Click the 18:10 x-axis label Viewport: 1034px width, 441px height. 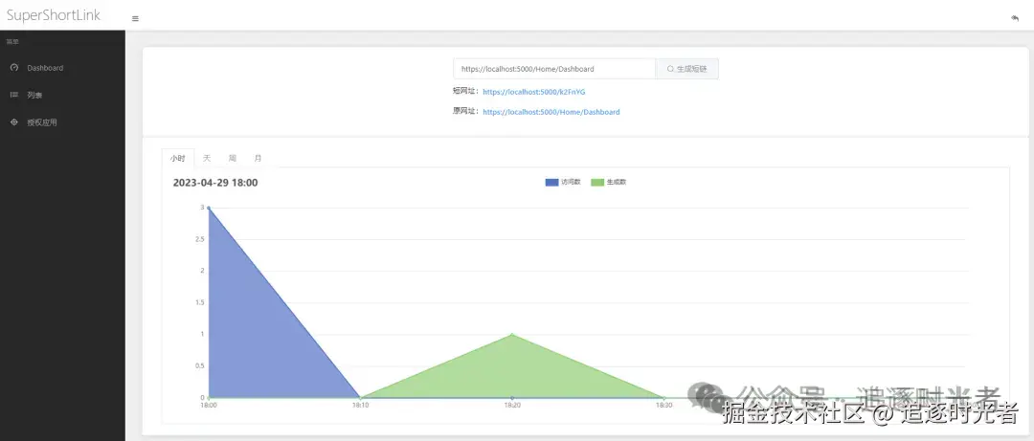[x=361, y=406]
